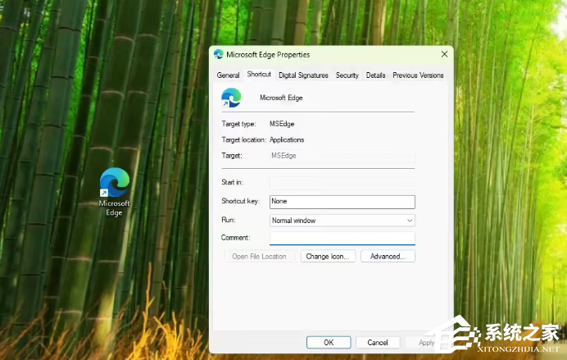Go to the Security tab
Viewport: 567px width, 360px height.
coord(347,75)
